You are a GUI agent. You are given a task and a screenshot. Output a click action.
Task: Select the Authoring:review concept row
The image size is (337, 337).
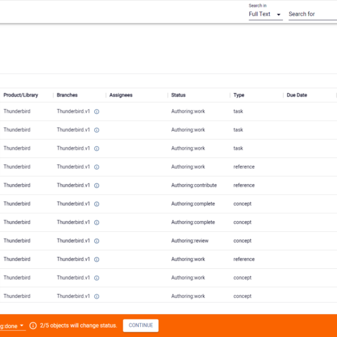pos(168,241)
